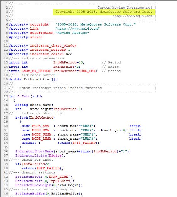
Task: Click 'MODE_SMA' in case on line 30
Action: point(41,126)
